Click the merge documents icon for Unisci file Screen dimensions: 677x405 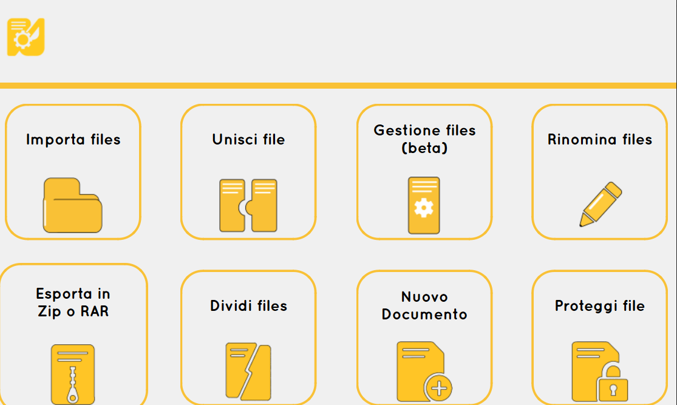tap(248, 205)
